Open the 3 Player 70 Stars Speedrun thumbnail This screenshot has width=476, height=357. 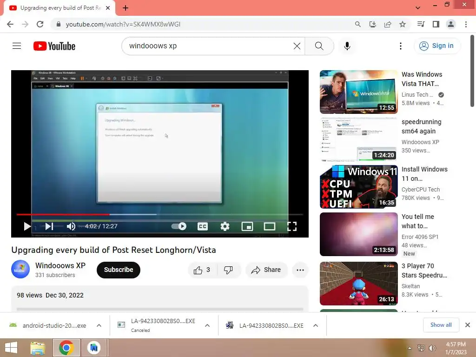coord(359,284)
